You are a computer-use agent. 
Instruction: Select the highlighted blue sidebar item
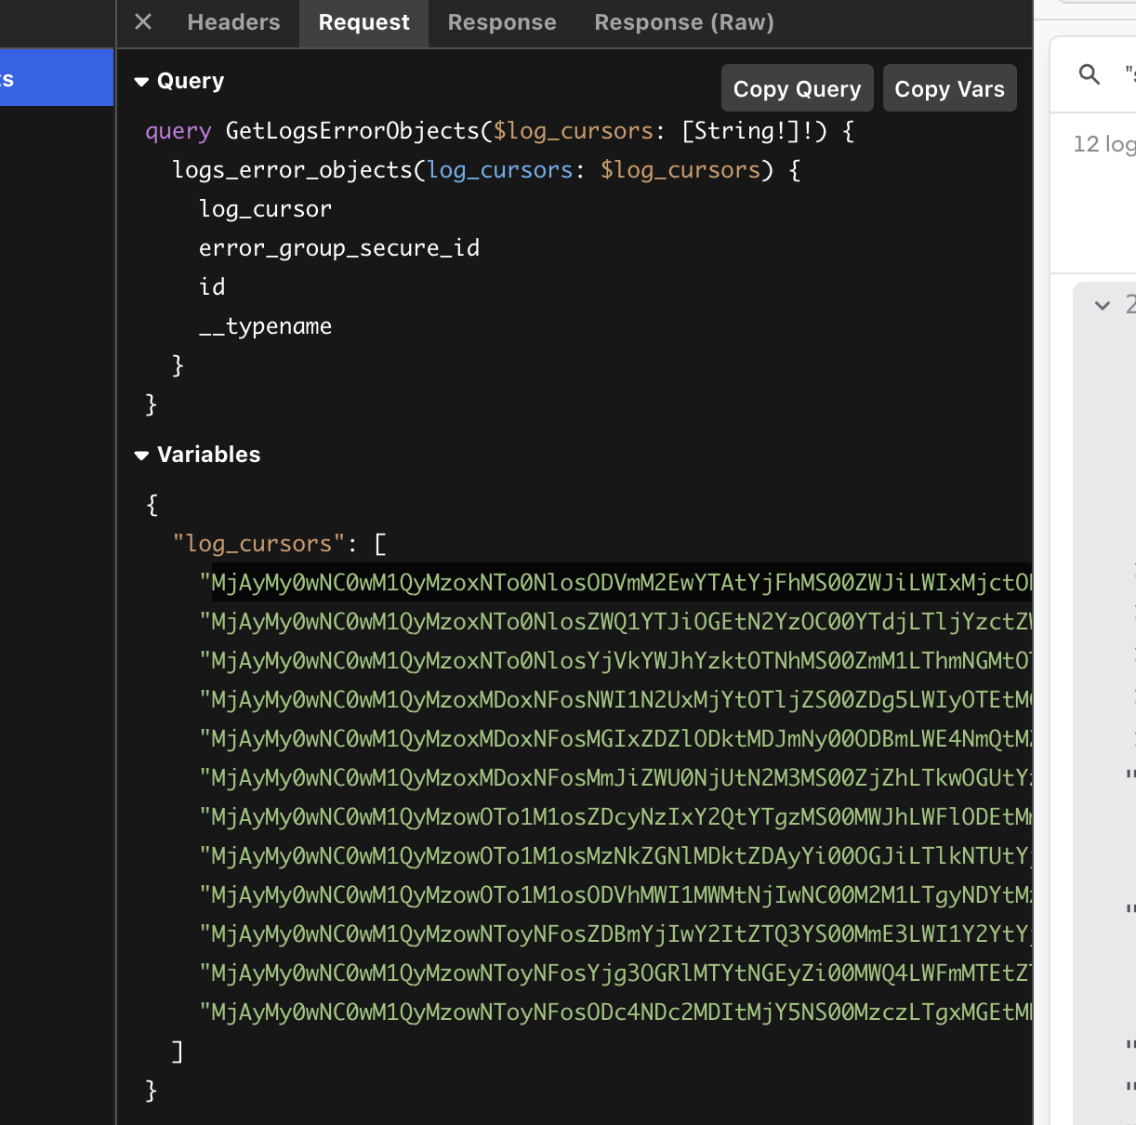coord(56,78)
